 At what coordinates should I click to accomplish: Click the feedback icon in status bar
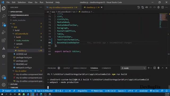click(162, 91)
